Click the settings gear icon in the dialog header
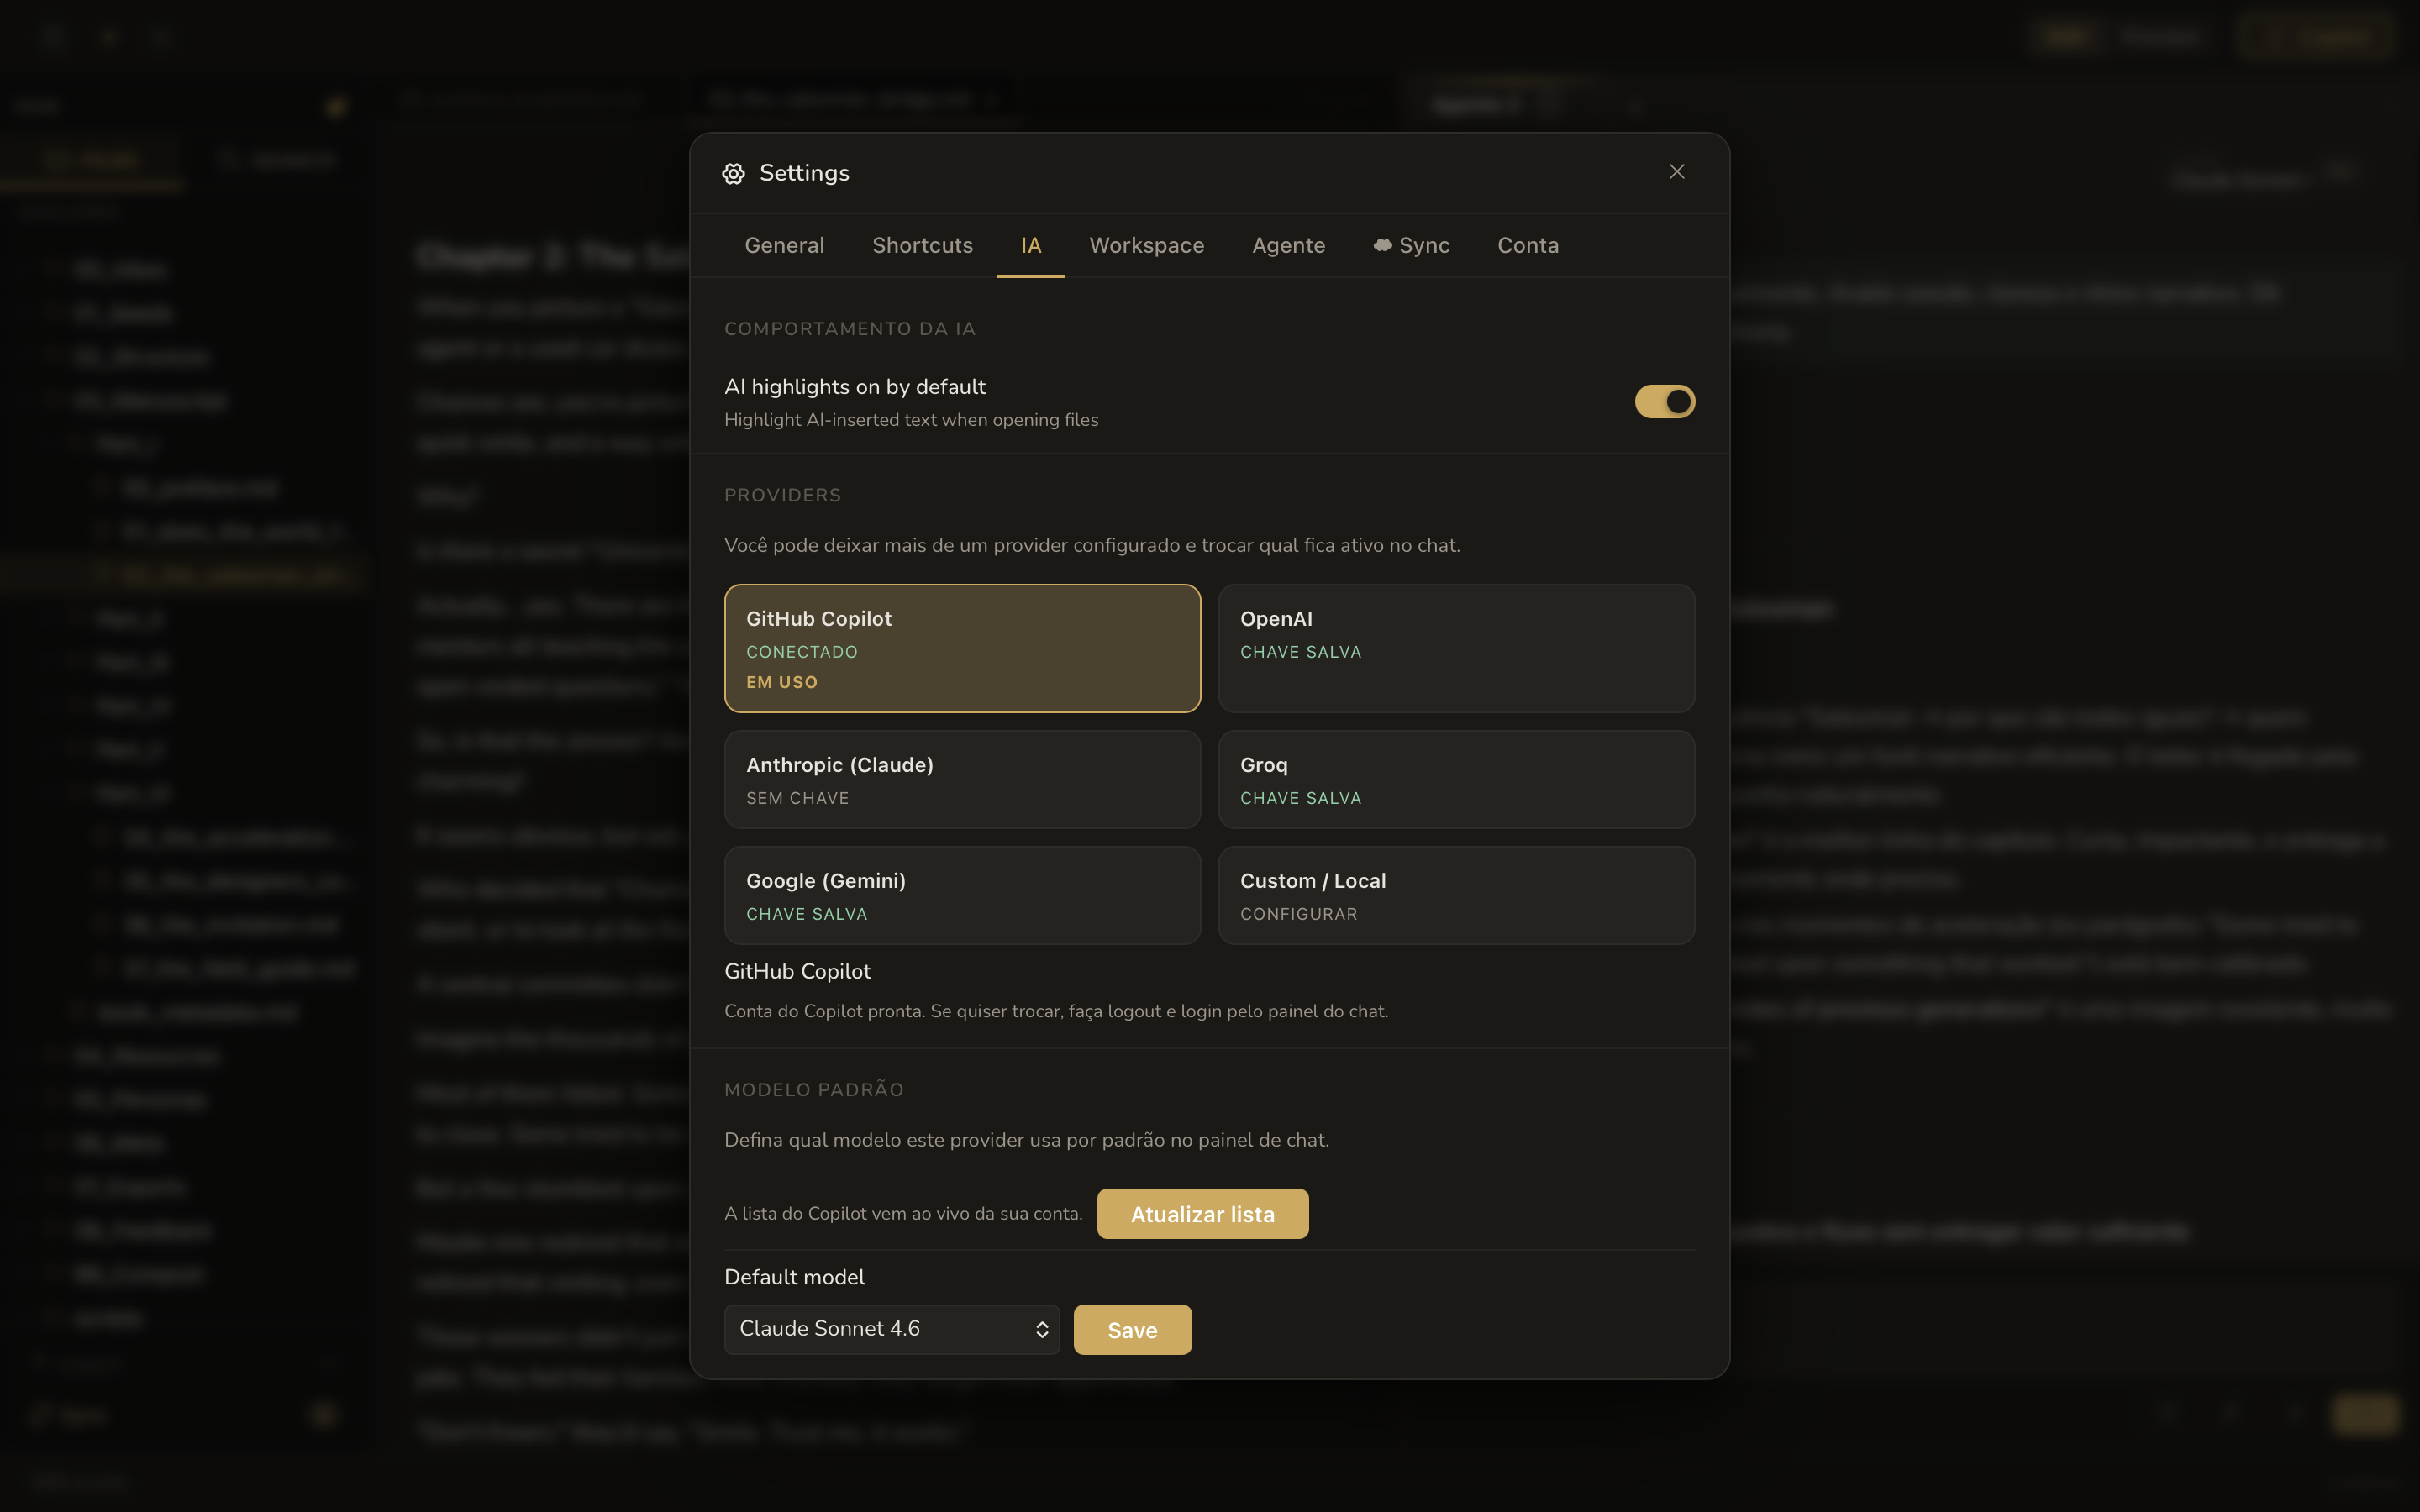The height and width of the screenshot is (1512, 2420). 734,172
